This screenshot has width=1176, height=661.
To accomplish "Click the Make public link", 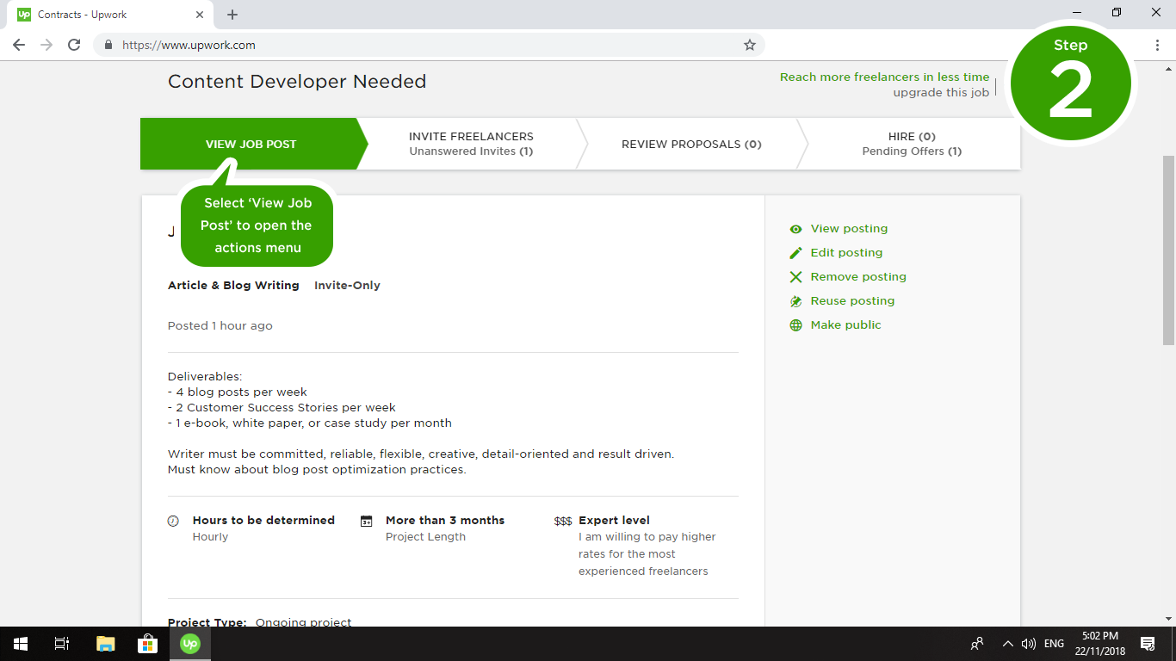I will [x=845, y=325].
